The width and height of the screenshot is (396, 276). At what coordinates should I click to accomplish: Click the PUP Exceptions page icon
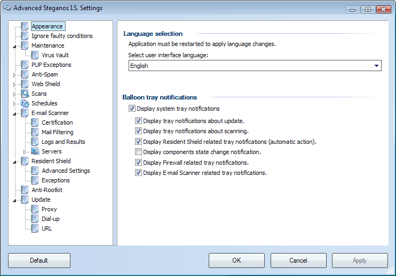click(x=25, y=65)
